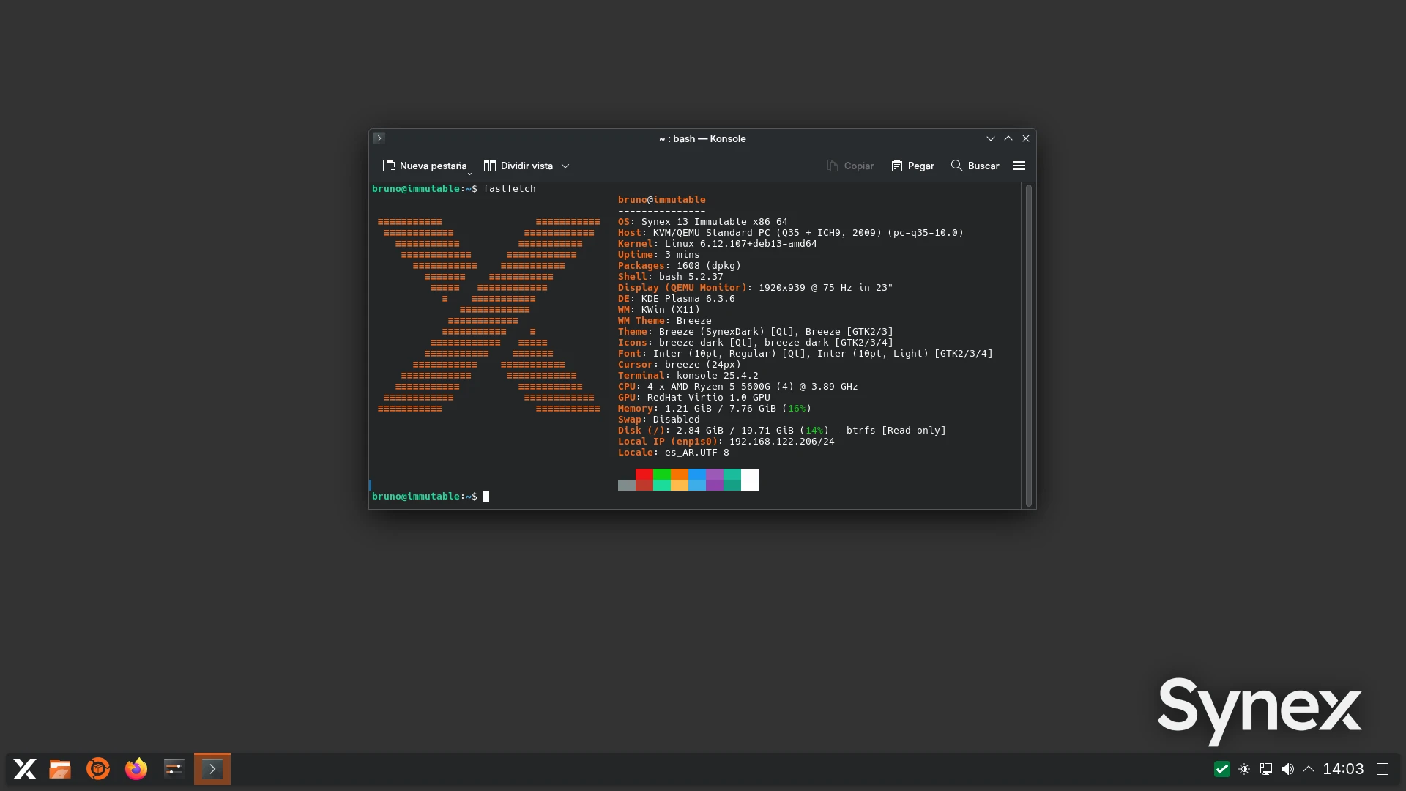Launch the file manager from taskbar
The height and width of the screenshot is (791, 1406).
[60, 769]
